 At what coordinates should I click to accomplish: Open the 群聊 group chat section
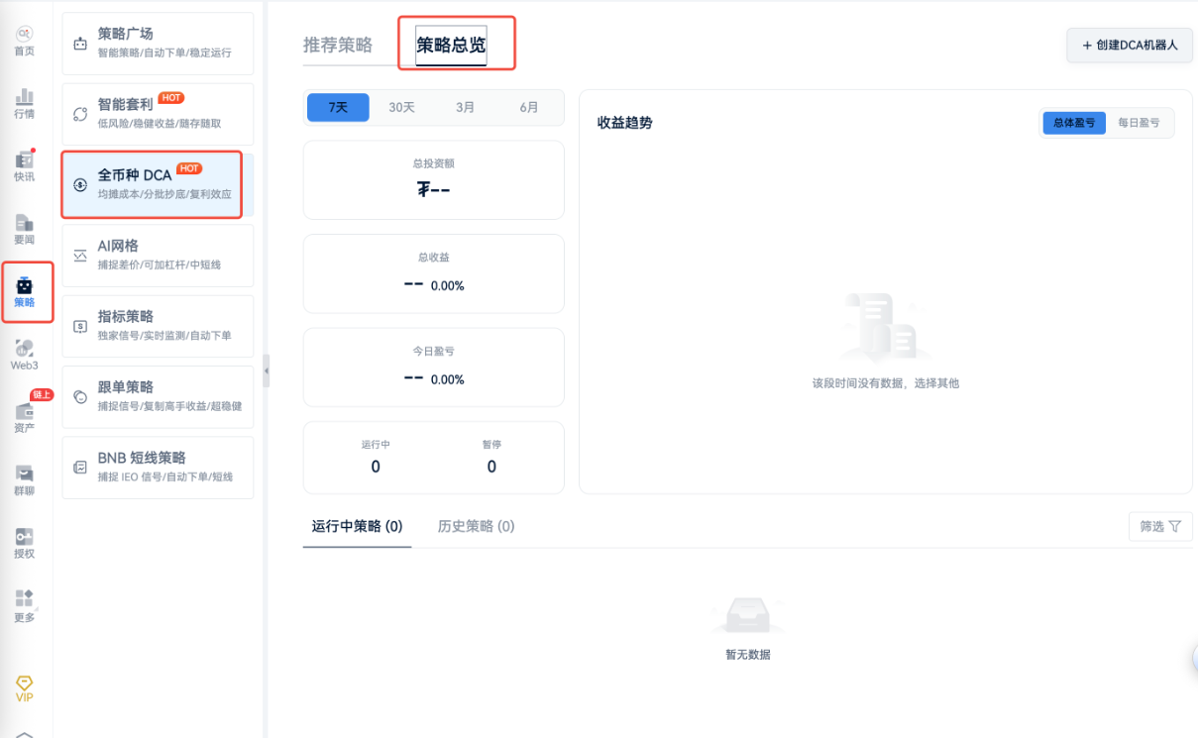click(24, 480)
